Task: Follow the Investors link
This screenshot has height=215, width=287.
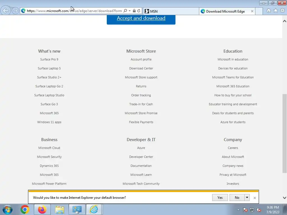Action: (233, 184)
